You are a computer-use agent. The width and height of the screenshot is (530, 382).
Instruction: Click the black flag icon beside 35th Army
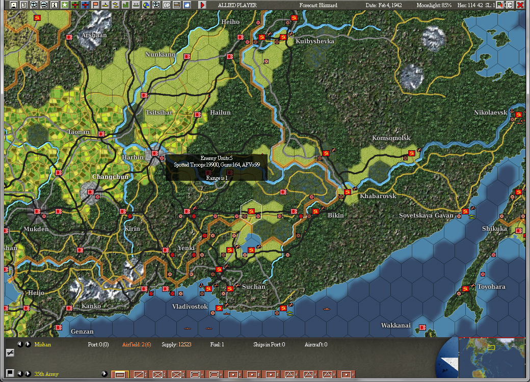tap(10, 373)
